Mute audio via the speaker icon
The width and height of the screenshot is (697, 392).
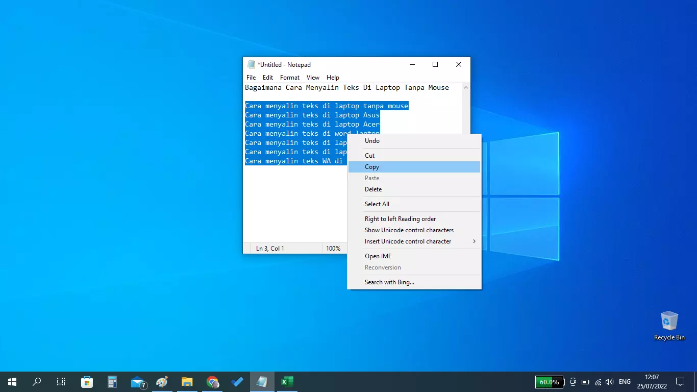[x=610, y=381]
